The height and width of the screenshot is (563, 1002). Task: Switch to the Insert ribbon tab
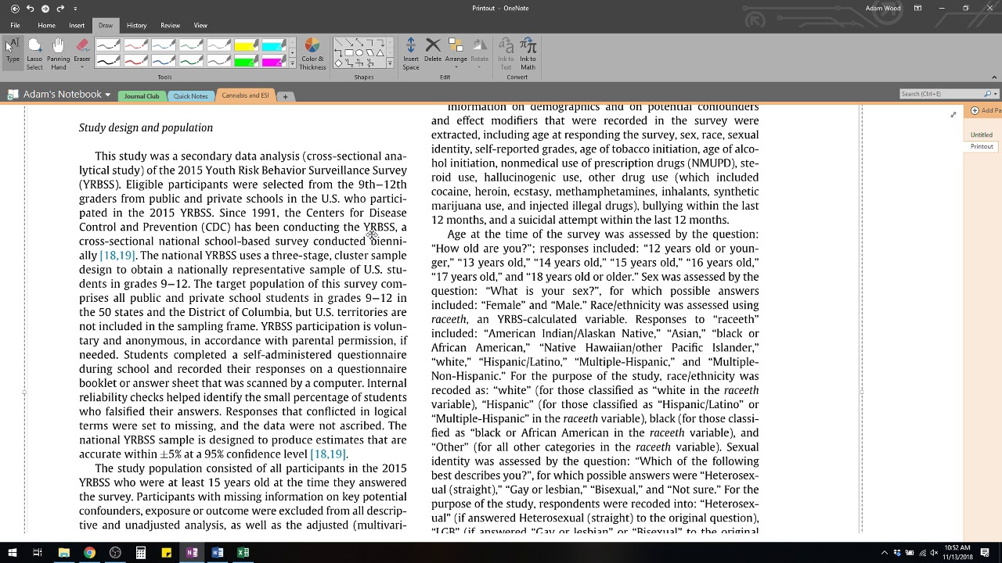[77, 25]
